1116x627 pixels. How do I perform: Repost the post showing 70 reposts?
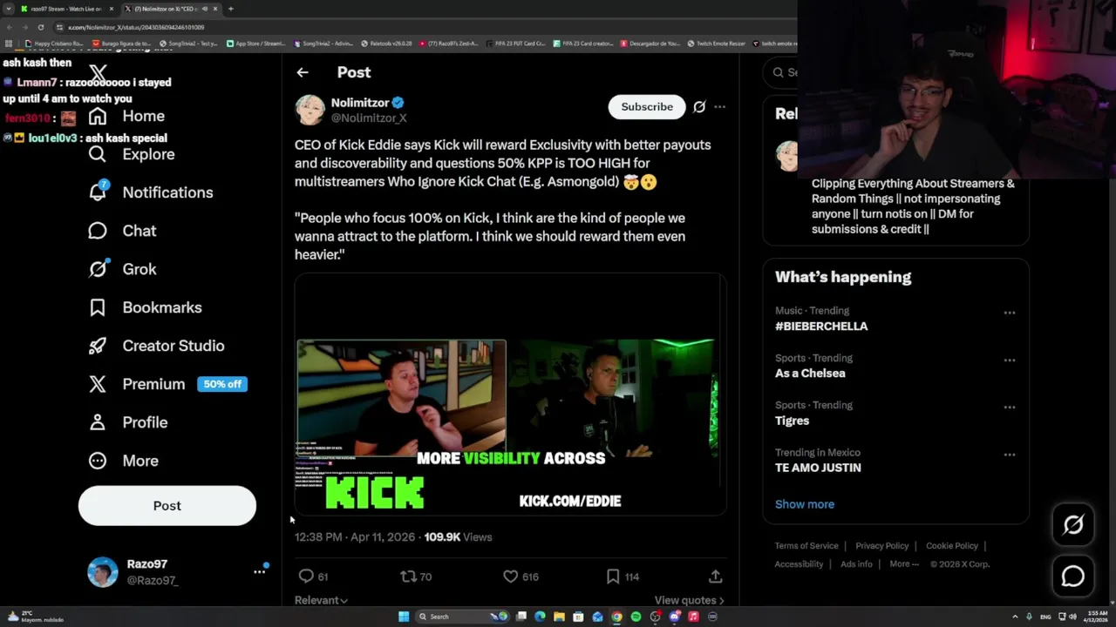416,576
